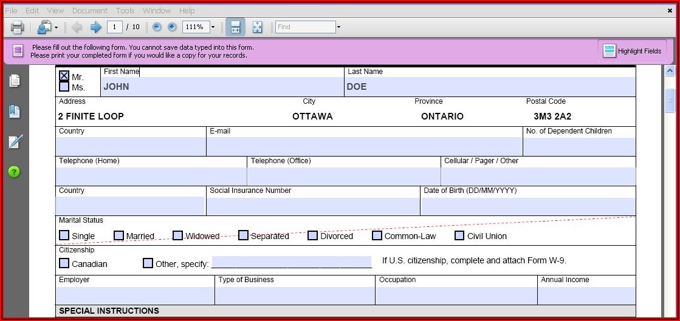Click the Print icon in toolbar
Viewport: 680px width, 321px height.
tap(17, 27)
